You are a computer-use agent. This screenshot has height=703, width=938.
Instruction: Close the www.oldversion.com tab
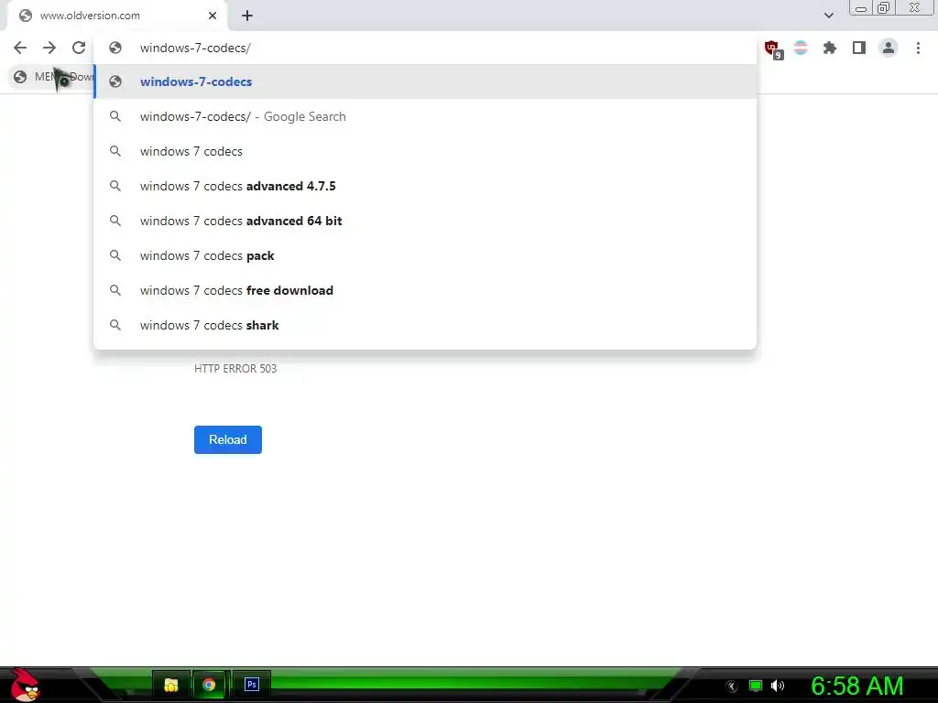pos(213,16)
